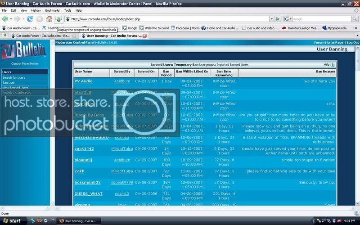Screen dimensions: 360x225
Task: Open the Car audio and video bookmark
Action: coord(261,28)
